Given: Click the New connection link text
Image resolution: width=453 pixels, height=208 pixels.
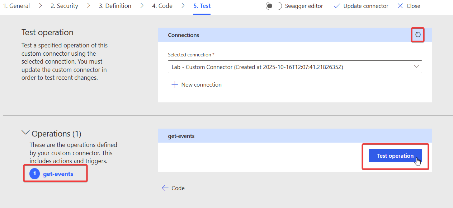Looking at the screenshot, I should click(x=201, y=85).
